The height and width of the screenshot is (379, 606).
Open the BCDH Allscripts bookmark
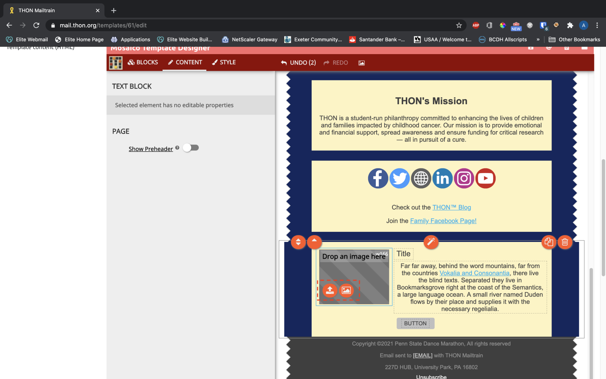click(503, 40)
